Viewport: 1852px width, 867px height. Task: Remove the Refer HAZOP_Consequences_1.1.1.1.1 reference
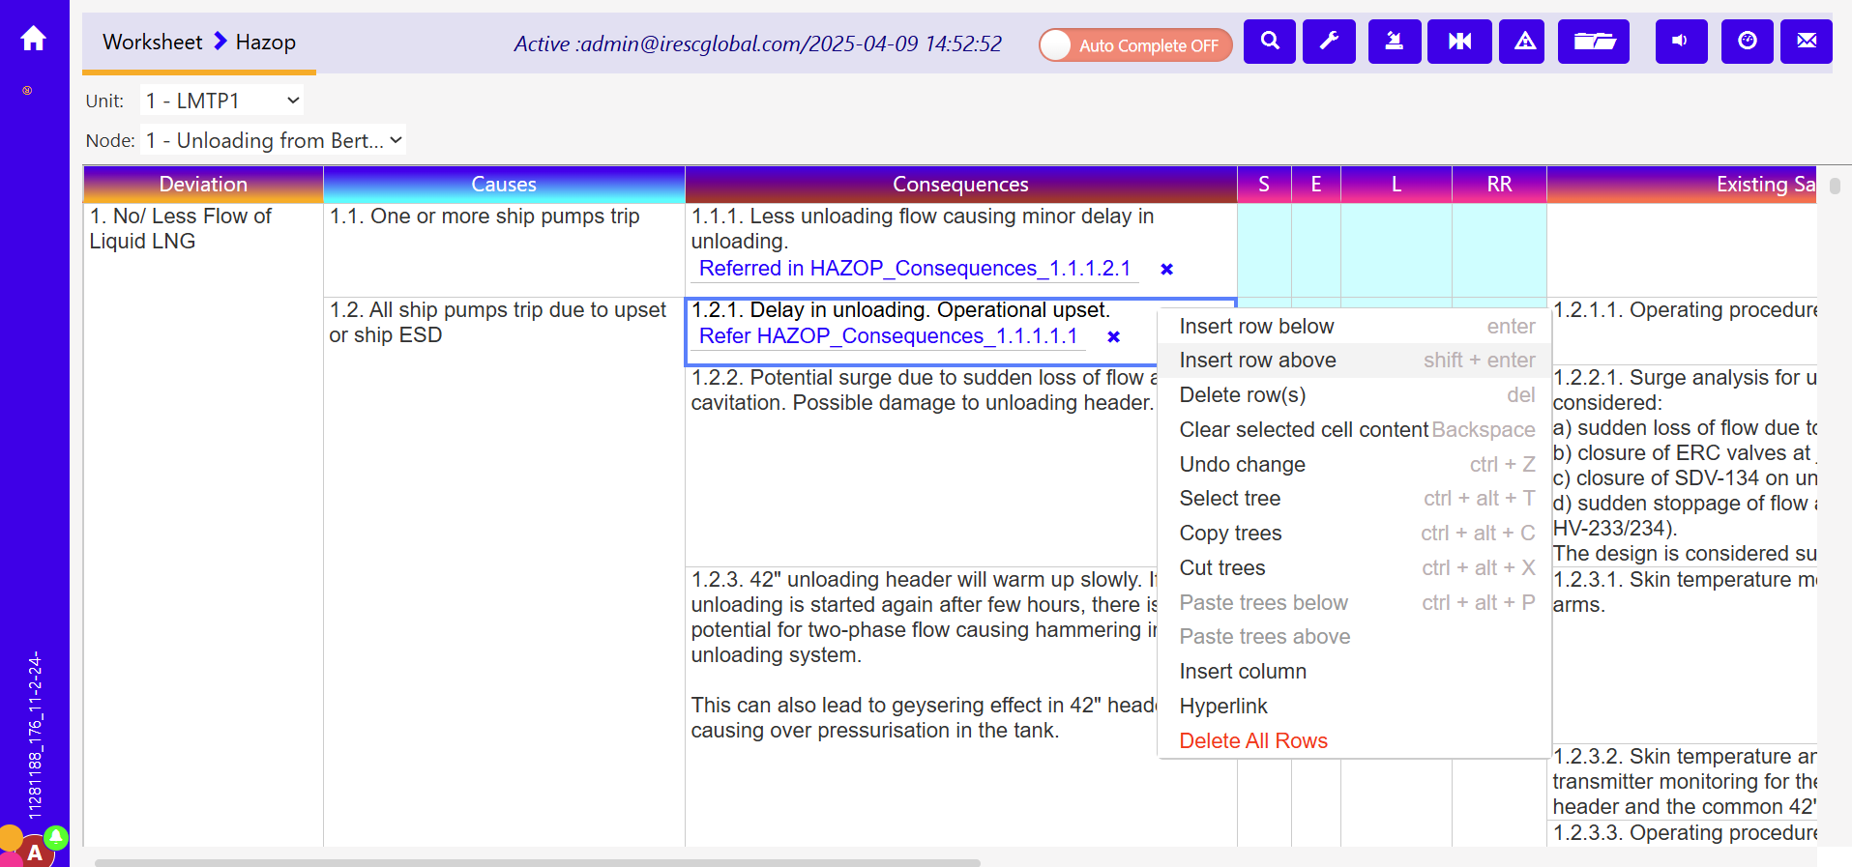pyautogui.click(x=1113, y=337)
